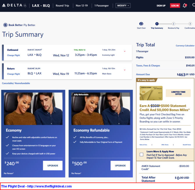Upgrade to Economy for $240

(x=53, y=165)
